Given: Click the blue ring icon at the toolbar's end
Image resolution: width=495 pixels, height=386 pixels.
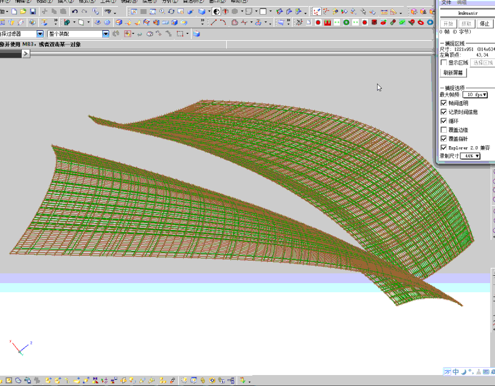Looking at the screenshot, I should click(x=430, y=23).
